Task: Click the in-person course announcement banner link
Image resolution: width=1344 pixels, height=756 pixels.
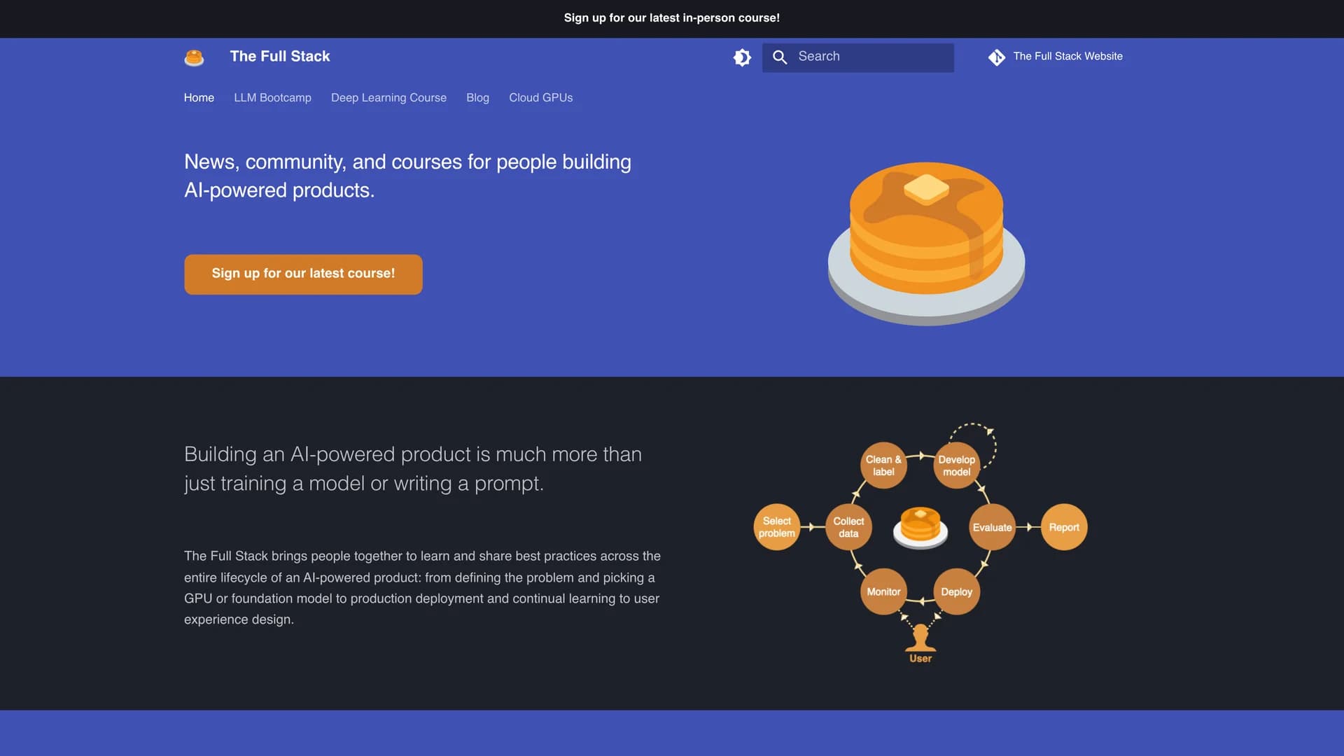Action: (x=672, y=18)
